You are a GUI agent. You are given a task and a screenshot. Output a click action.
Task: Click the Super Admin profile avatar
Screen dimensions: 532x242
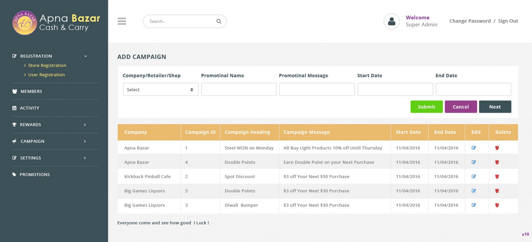[391, 21]
